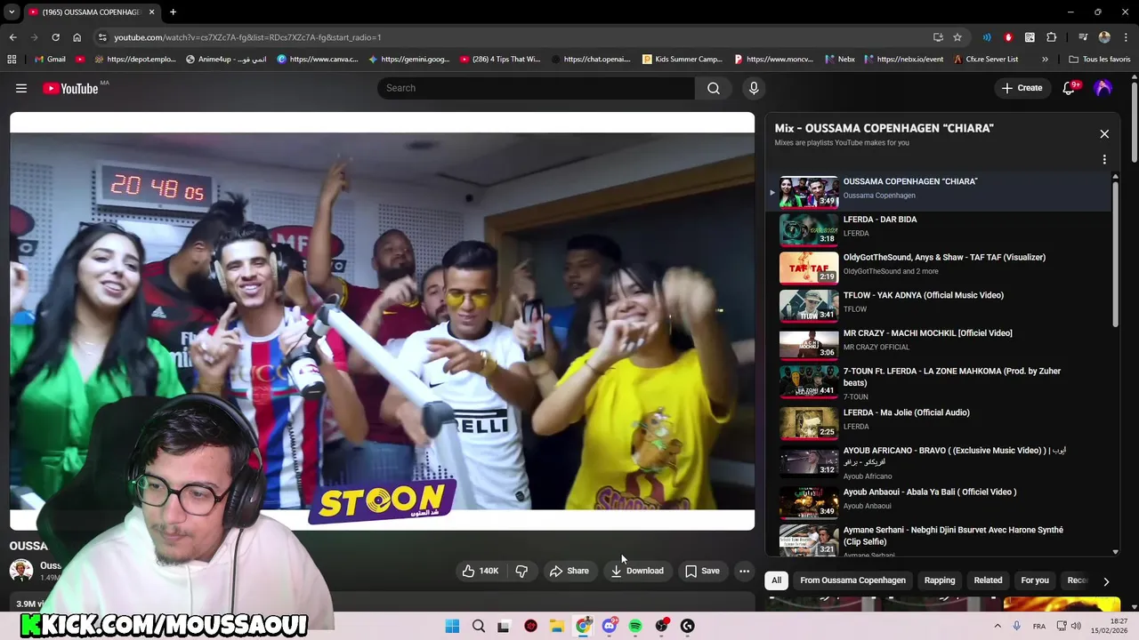Click the page vertical scrollbar
The width and height of the screenshot is (1139, 640).
coord(1135,124)
